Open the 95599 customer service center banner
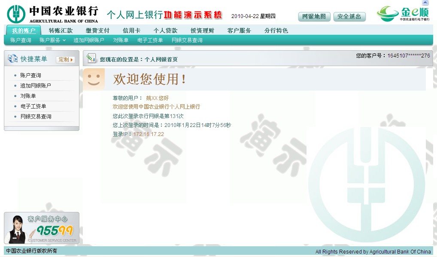437x257 pixels. tap(42, 228)
